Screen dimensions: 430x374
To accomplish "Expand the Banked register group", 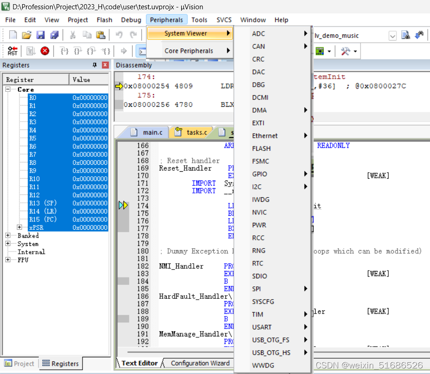I will coord(8,235).
